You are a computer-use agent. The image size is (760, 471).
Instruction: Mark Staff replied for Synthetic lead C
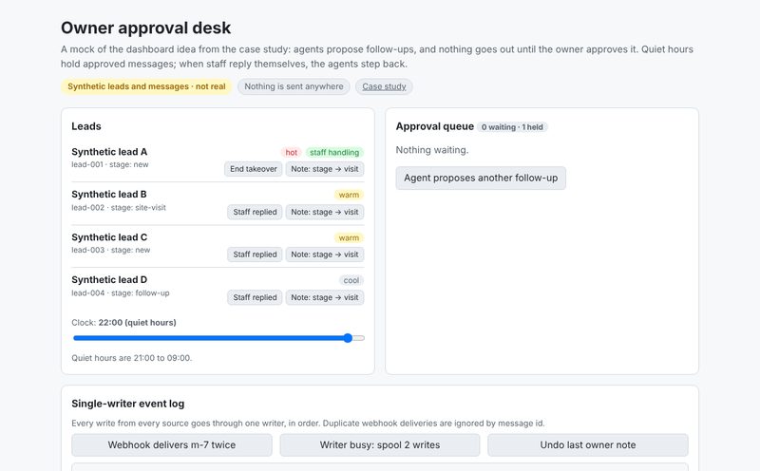point(255,254)
